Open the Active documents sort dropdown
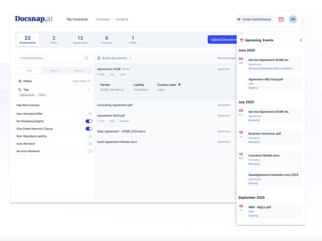This screenshot has width=322, height=241. (x=130, y=58)
